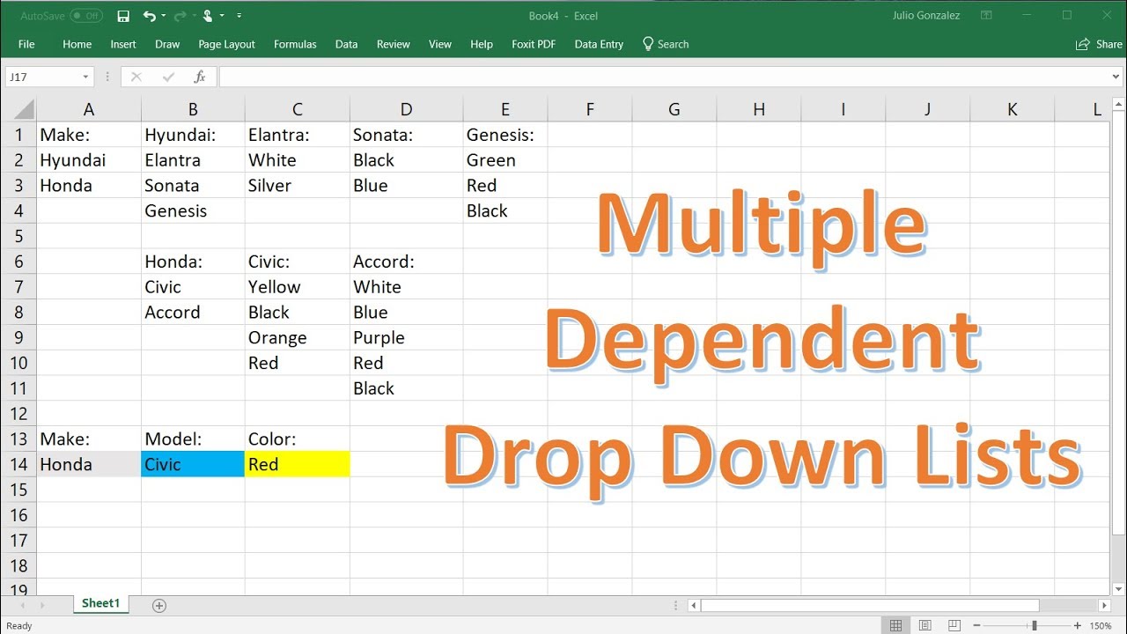The image size is (1127, 634).
Task: Expand the formula bar with chevron
Action: [x=1116, y=77]
